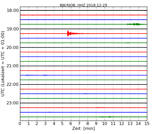Click the small green bump on the bottom trace
Image resolution: width=167 pixels, height=134 pixels.
pyautogui.click(x=109, y=117)
